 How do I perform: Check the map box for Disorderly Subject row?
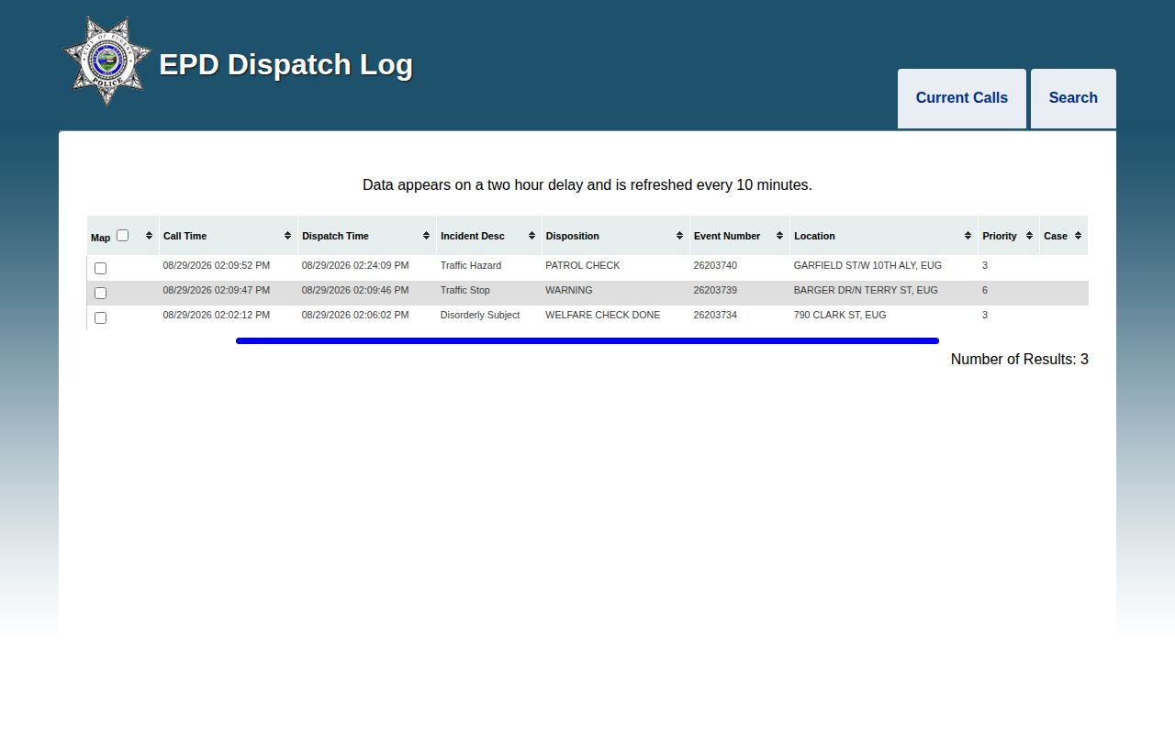101,317
